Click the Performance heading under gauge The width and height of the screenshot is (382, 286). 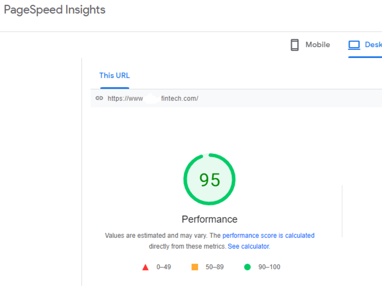coord(209,219)
